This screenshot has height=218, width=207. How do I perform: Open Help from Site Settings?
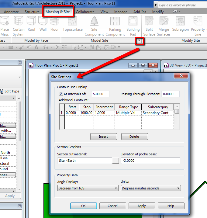171,206
